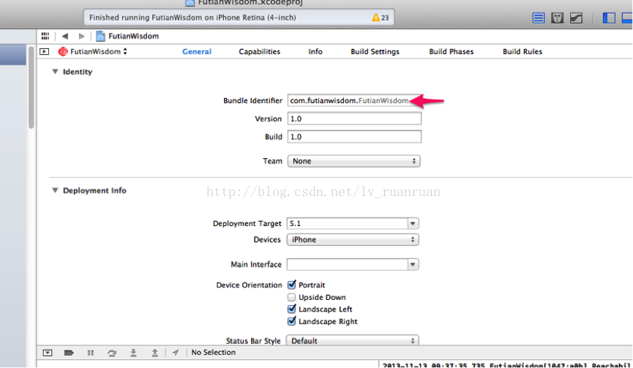Click the Build number field

[354, 137]
